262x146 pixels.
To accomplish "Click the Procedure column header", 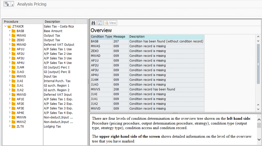I will click(23, 21).
